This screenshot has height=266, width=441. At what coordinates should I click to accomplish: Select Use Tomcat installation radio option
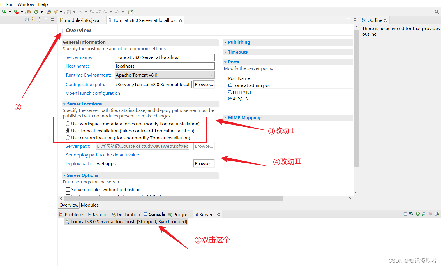point(68,131)
